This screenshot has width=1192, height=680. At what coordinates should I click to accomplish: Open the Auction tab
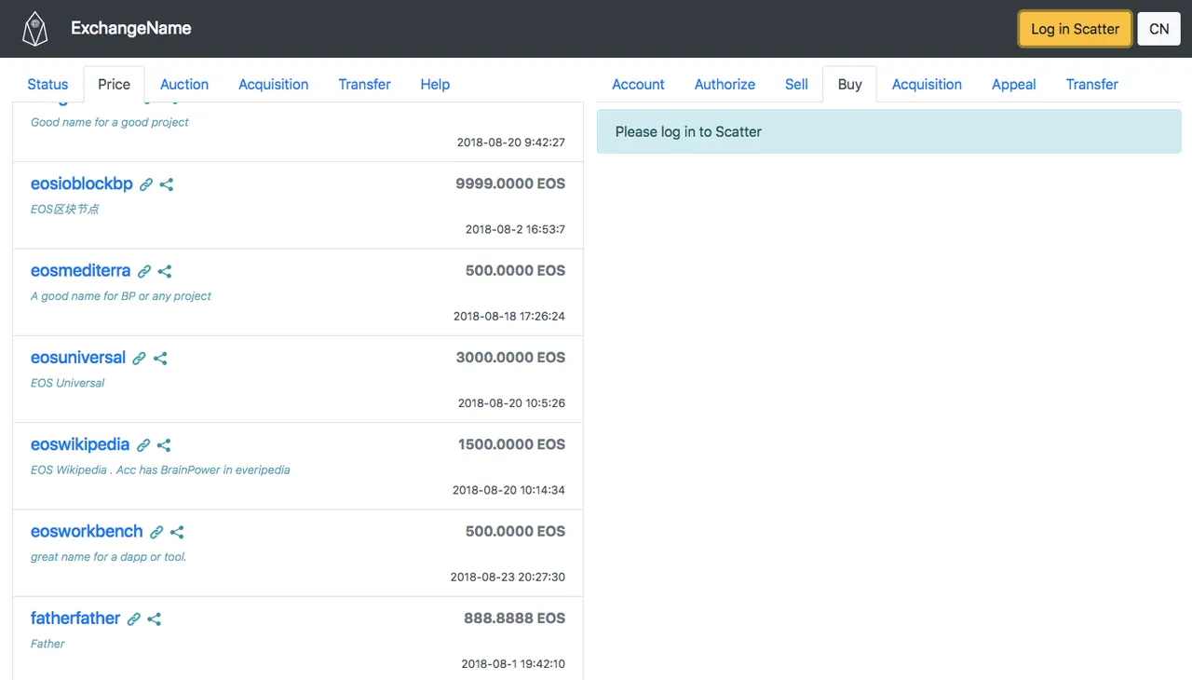[x=184, y=84]
